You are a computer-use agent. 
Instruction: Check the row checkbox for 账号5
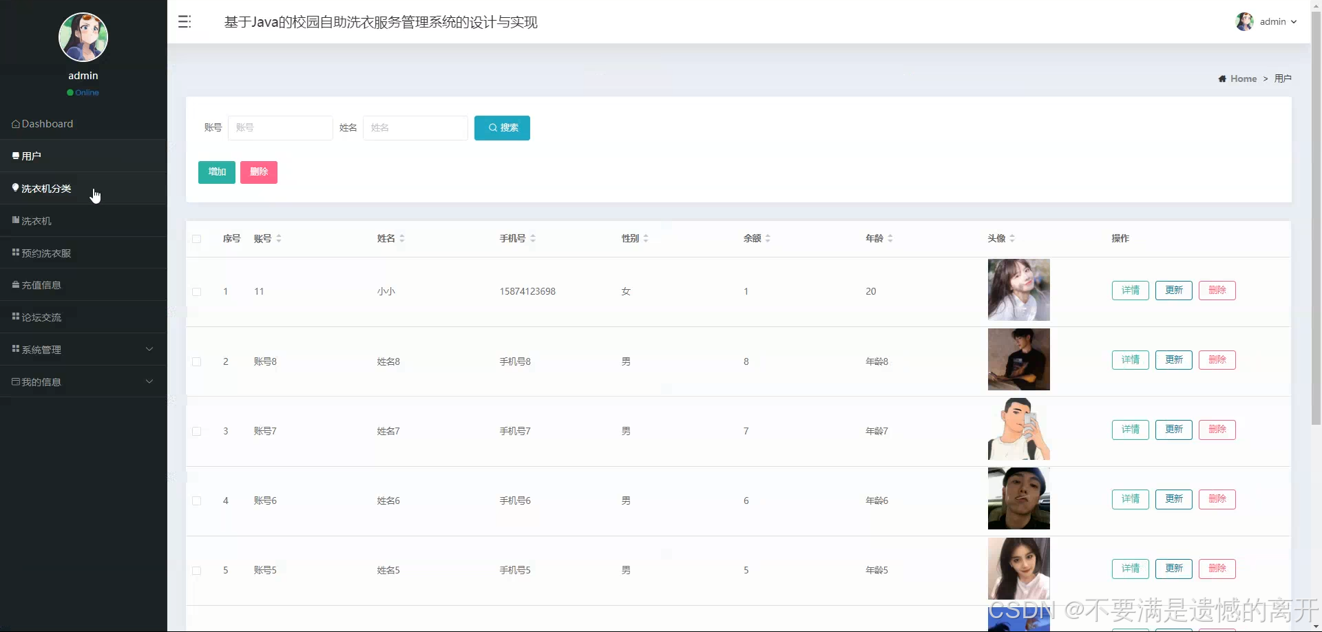[197, 571]
